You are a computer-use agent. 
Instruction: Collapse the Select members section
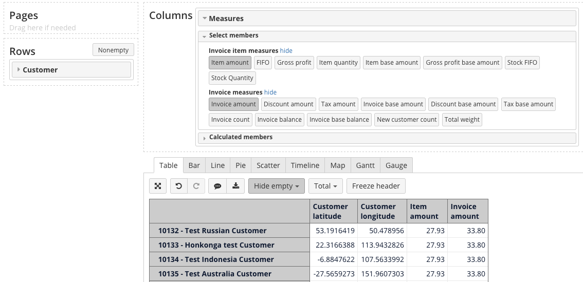(233, 36)
